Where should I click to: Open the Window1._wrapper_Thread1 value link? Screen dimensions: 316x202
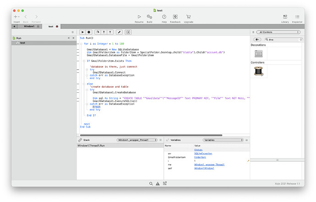209,165
